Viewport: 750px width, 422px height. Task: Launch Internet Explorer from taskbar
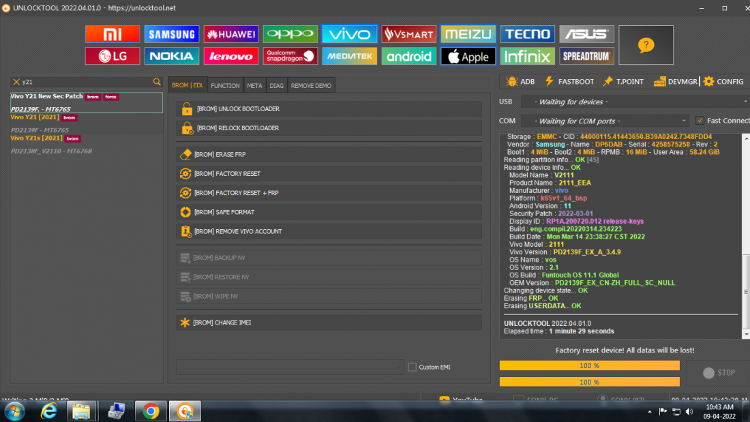tap(48, 411)
